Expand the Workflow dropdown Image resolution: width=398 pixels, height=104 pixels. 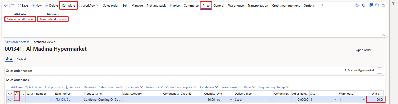(89, 5)
